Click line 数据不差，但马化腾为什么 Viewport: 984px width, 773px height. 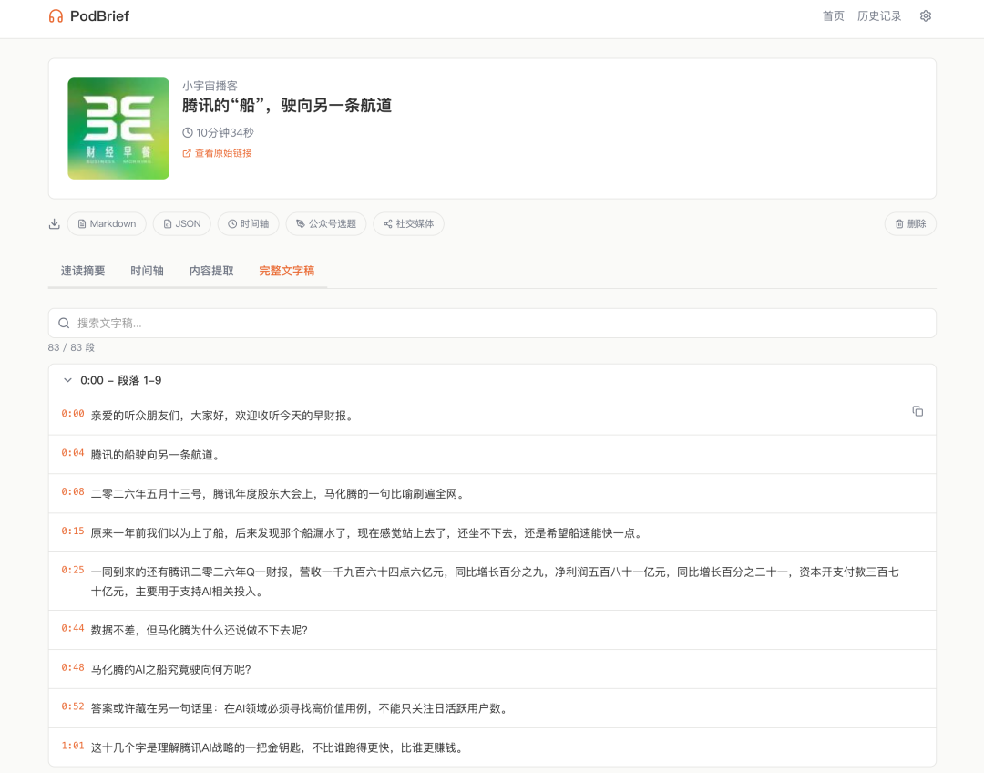[x=200, y=631]
